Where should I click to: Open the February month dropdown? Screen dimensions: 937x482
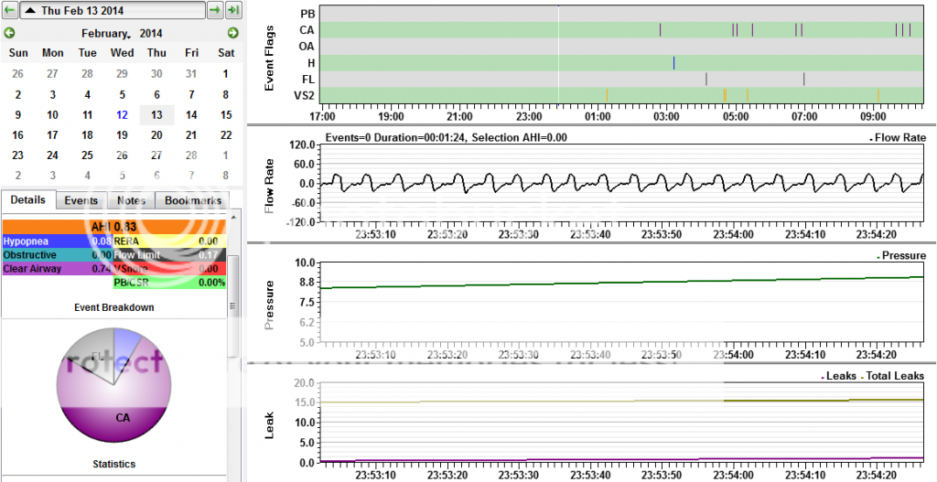point(106,33)
